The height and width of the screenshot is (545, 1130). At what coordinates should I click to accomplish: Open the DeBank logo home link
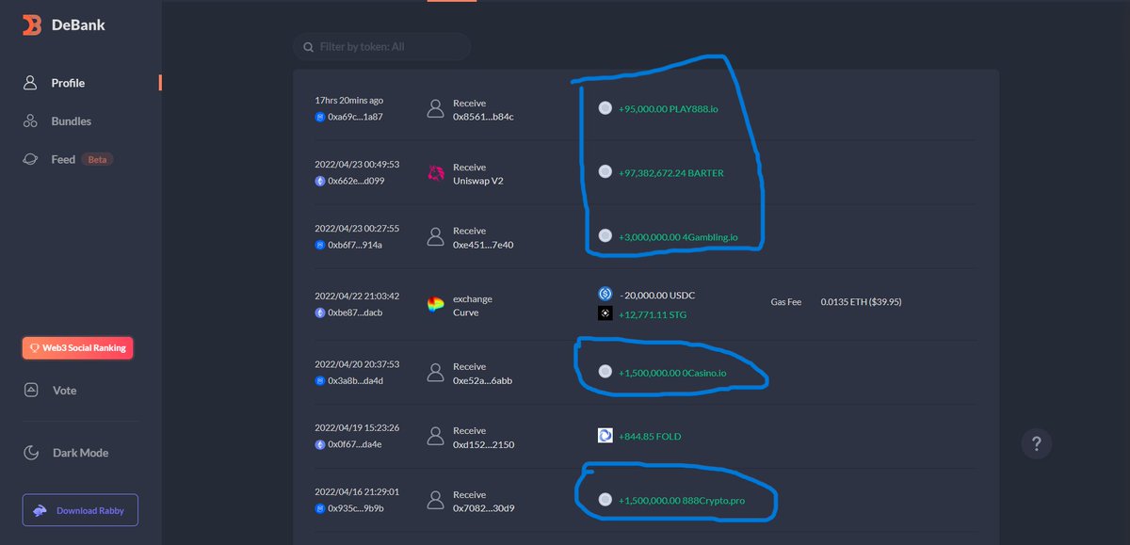point(64,25)
